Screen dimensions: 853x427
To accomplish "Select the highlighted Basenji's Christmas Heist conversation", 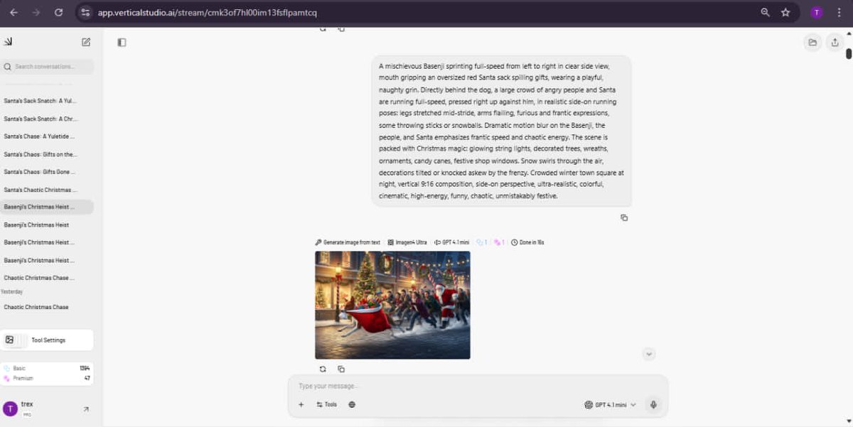I will click(x=47, y=207).
